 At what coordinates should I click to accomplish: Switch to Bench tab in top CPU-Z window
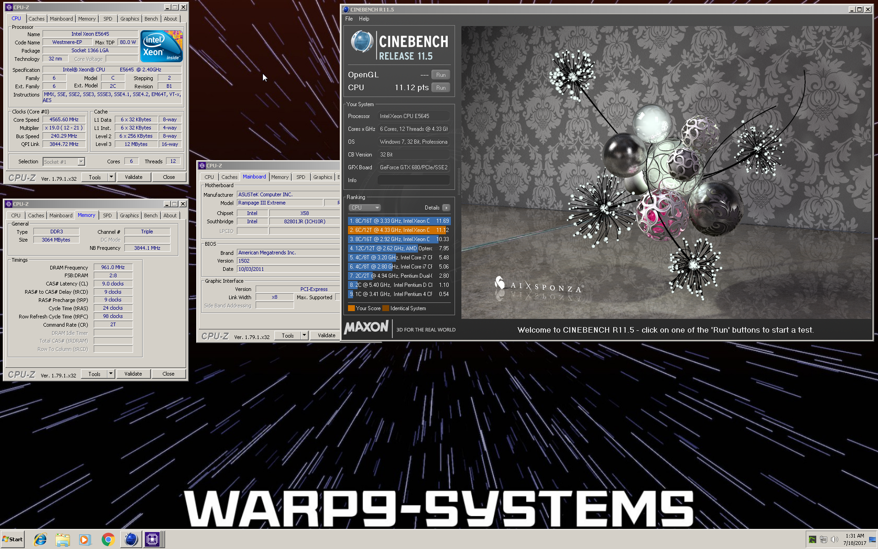(151, 19)
